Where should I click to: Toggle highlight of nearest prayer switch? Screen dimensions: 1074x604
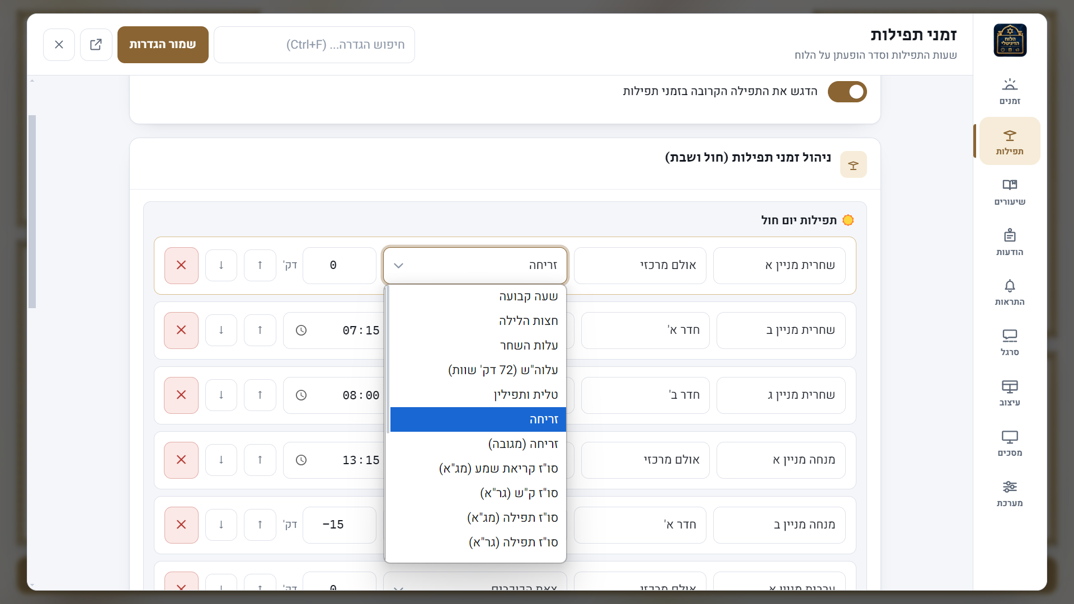(847, 92)
